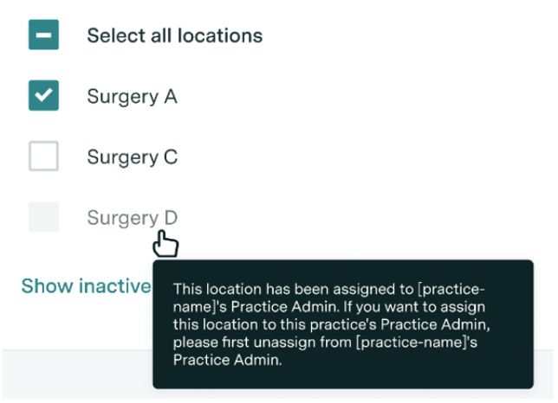Toggle the Select all locations checkbox
Image resolution: width=558 pixels, height=403 pixels.
click(43, 35)
